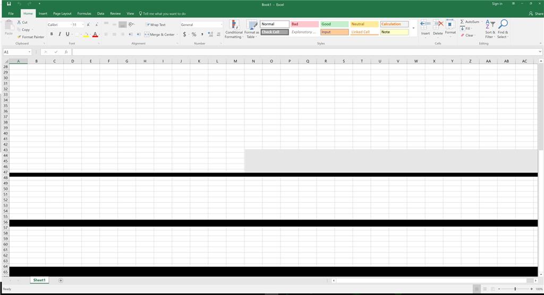Expand the cell styles gallery
544x295 pixels.
[413, 28]
